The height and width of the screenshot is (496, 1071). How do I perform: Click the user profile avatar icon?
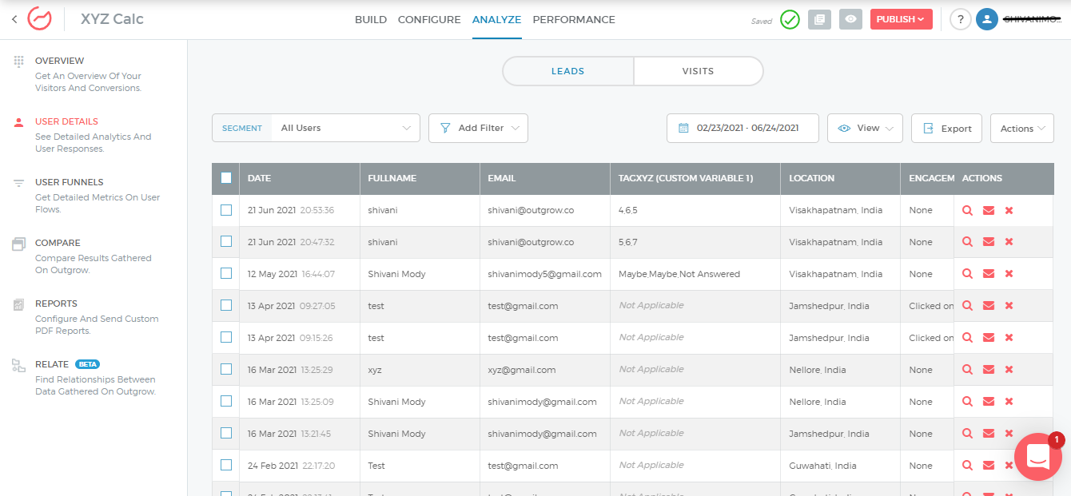click(x=987, y=19)
